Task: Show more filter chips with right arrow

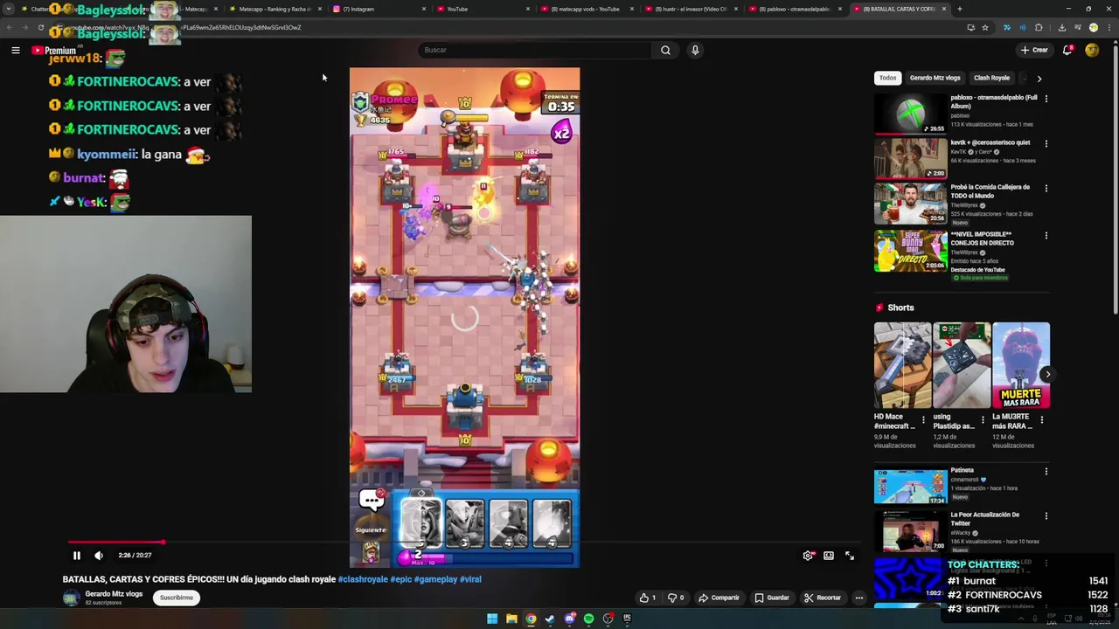Action: click(1039, 79)
